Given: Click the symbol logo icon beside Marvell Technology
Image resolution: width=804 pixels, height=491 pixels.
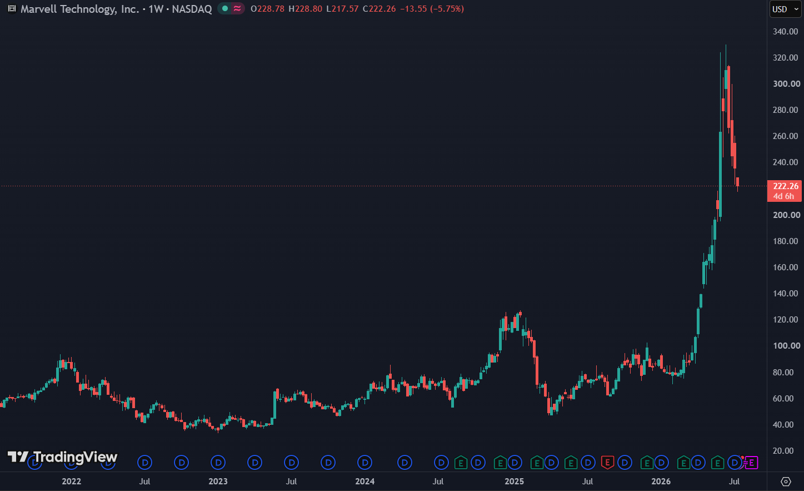Looking at the screenshot, I should (12, 9).
